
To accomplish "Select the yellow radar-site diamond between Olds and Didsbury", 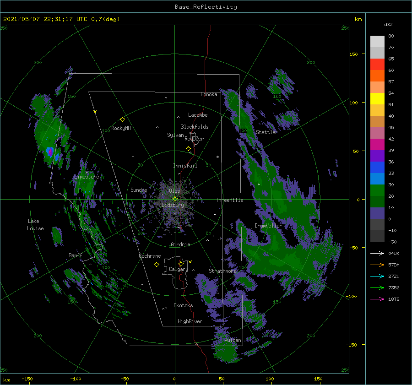I will pyautogui.click(x=175, y=199).
